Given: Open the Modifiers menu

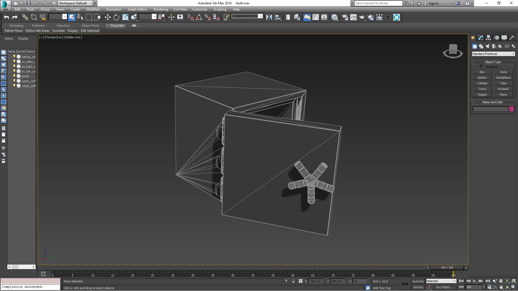Looking at the screenshot, I should pos(93,9).
